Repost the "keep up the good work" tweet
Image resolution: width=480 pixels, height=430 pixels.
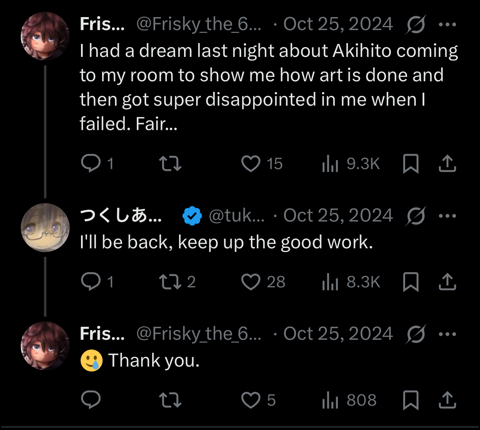170,282
